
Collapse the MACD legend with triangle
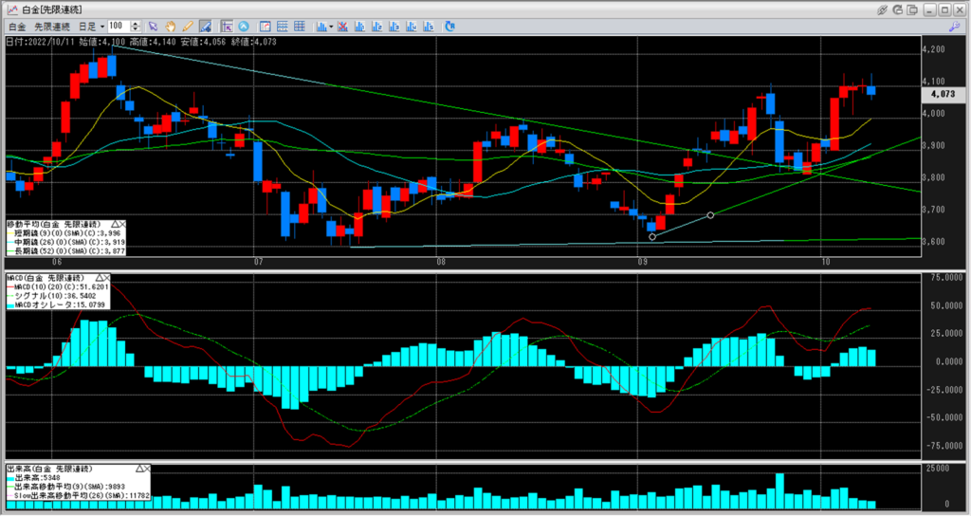(99, 278)
